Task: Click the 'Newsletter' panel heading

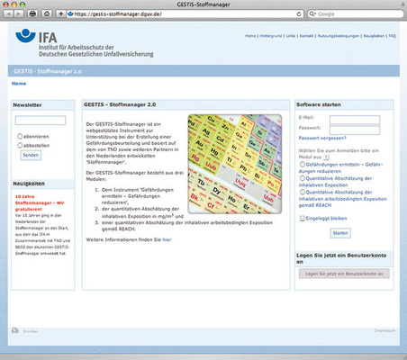Action: (27, 105)
